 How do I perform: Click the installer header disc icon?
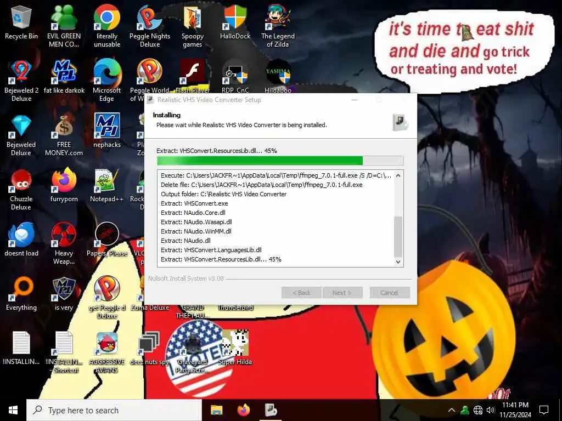tap(400, 122)
